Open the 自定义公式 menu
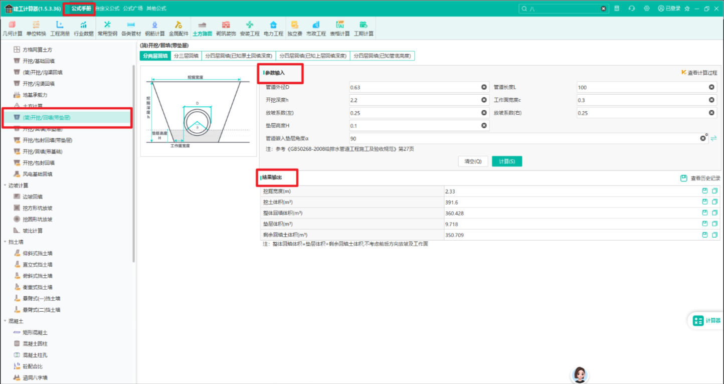This screenshot has height=384, width=724. (x=107, y=9)
